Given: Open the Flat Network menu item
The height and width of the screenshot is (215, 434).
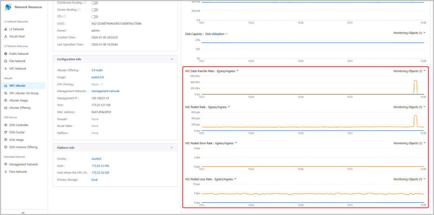Looking at the screenshot, I should 17,61.
